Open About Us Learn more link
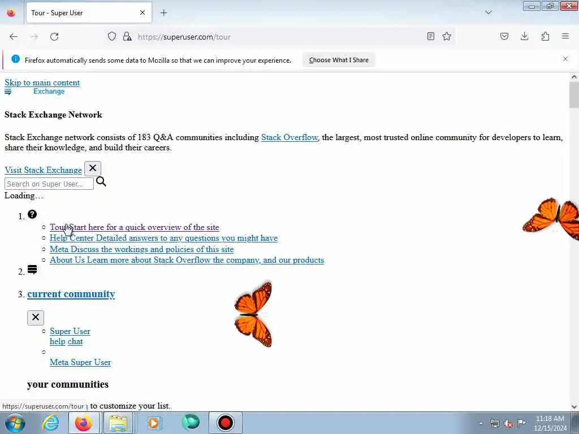 coord(187,260)
